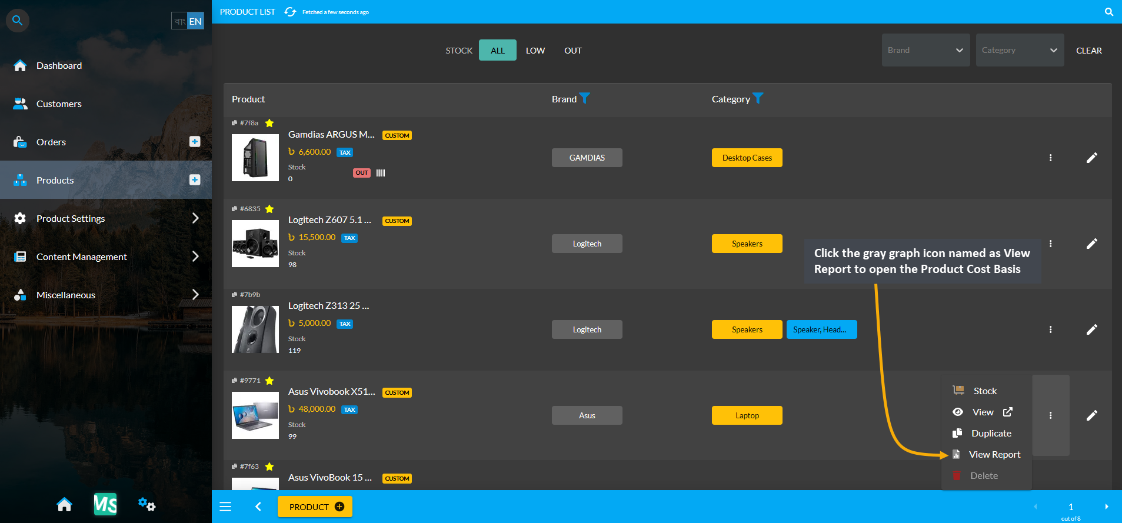Open the settings gears in bottom sidebar
This screenshot has height=523, width=1122.
point(147,504)
